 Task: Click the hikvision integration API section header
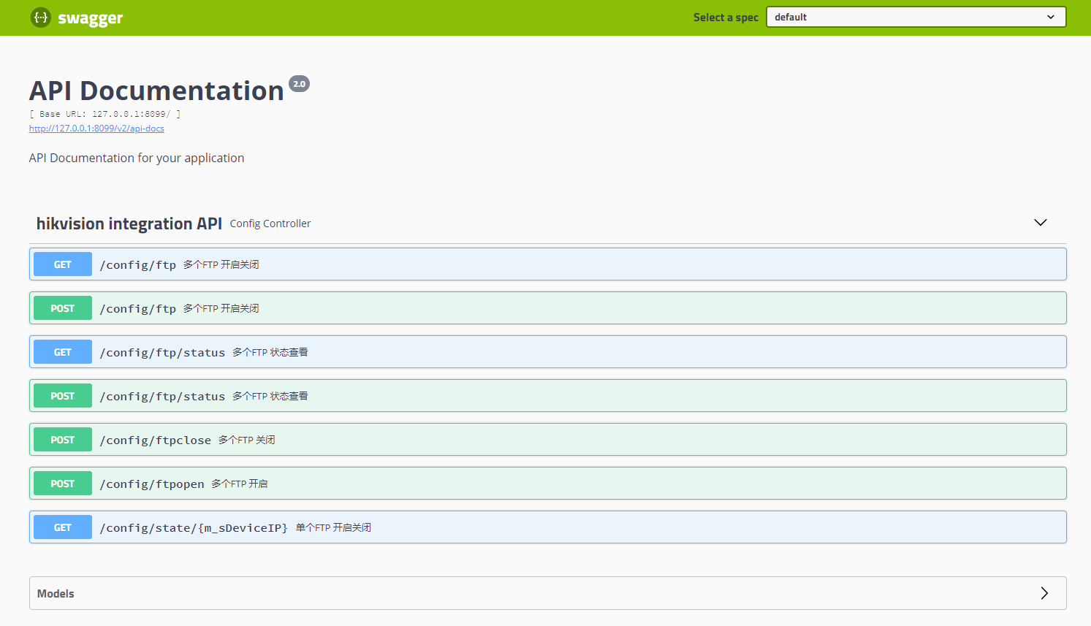point(129,224)
